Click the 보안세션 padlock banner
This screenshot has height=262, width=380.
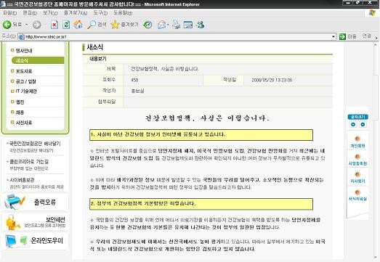(35, 221)
